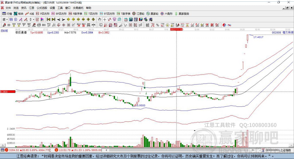Click the Shenzhen index 12152.79 status
The image size is (294, 159).
click(78, 150)
